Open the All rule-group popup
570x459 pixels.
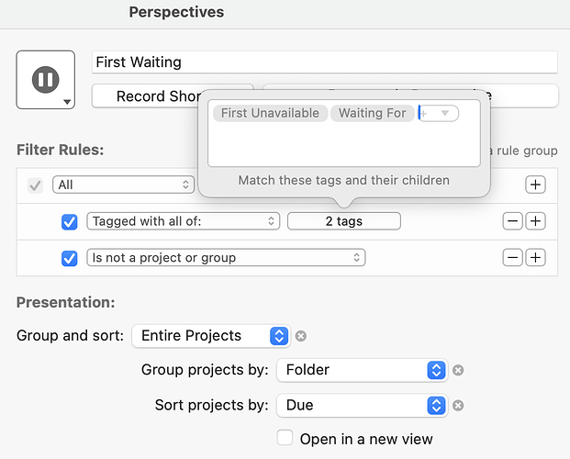[x=124, y=185]
